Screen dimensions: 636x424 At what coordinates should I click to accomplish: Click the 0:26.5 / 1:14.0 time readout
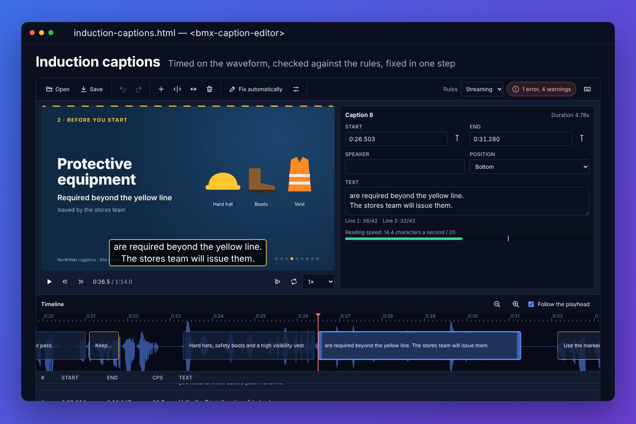[x=113, y=282]
